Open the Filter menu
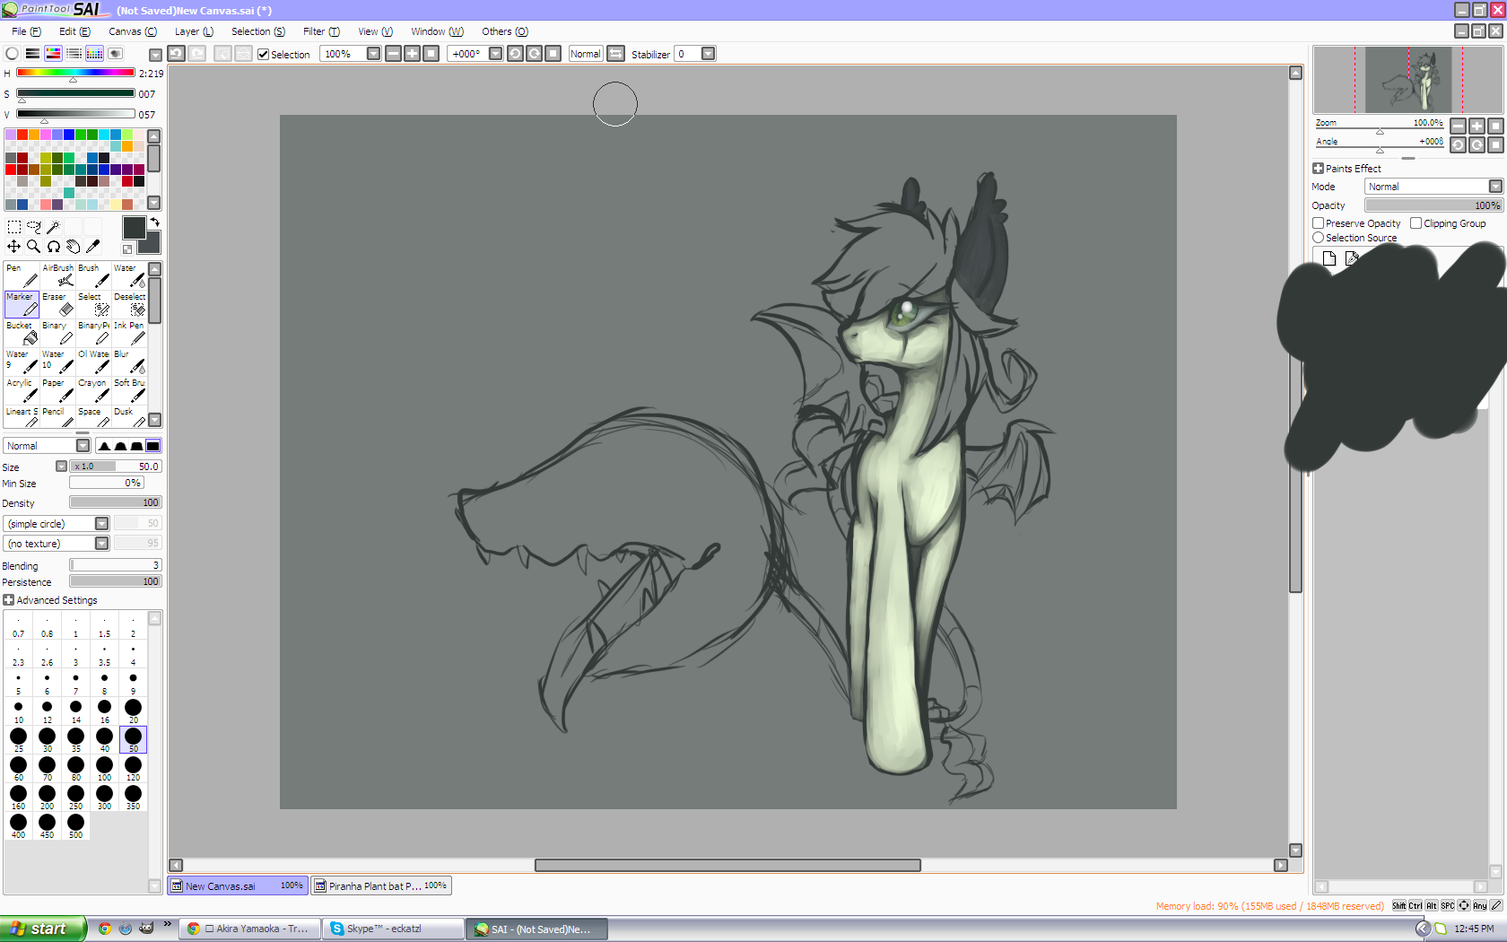The image size is (1507, 942). [320, 31]
